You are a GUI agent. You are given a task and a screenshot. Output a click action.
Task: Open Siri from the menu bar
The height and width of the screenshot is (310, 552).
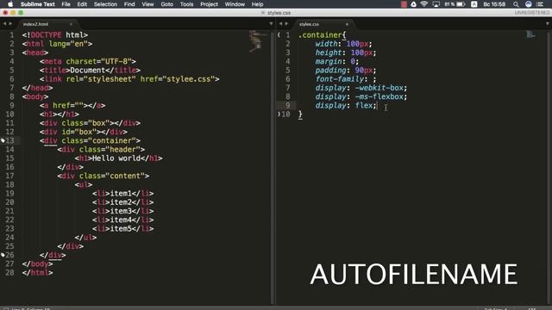point(529,4)
